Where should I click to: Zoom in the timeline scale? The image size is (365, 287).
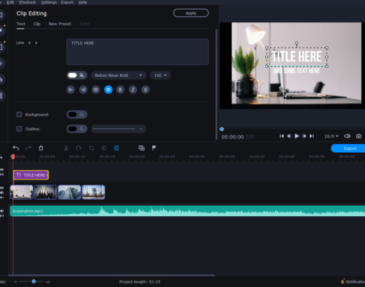48,282
